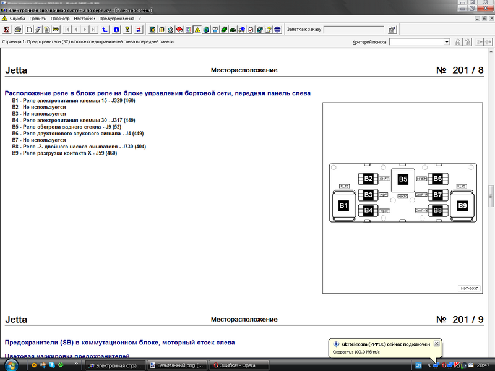The image size is (495, 371).
Task: Click the globe toolbar icon
Action: (x=206, y=30)
